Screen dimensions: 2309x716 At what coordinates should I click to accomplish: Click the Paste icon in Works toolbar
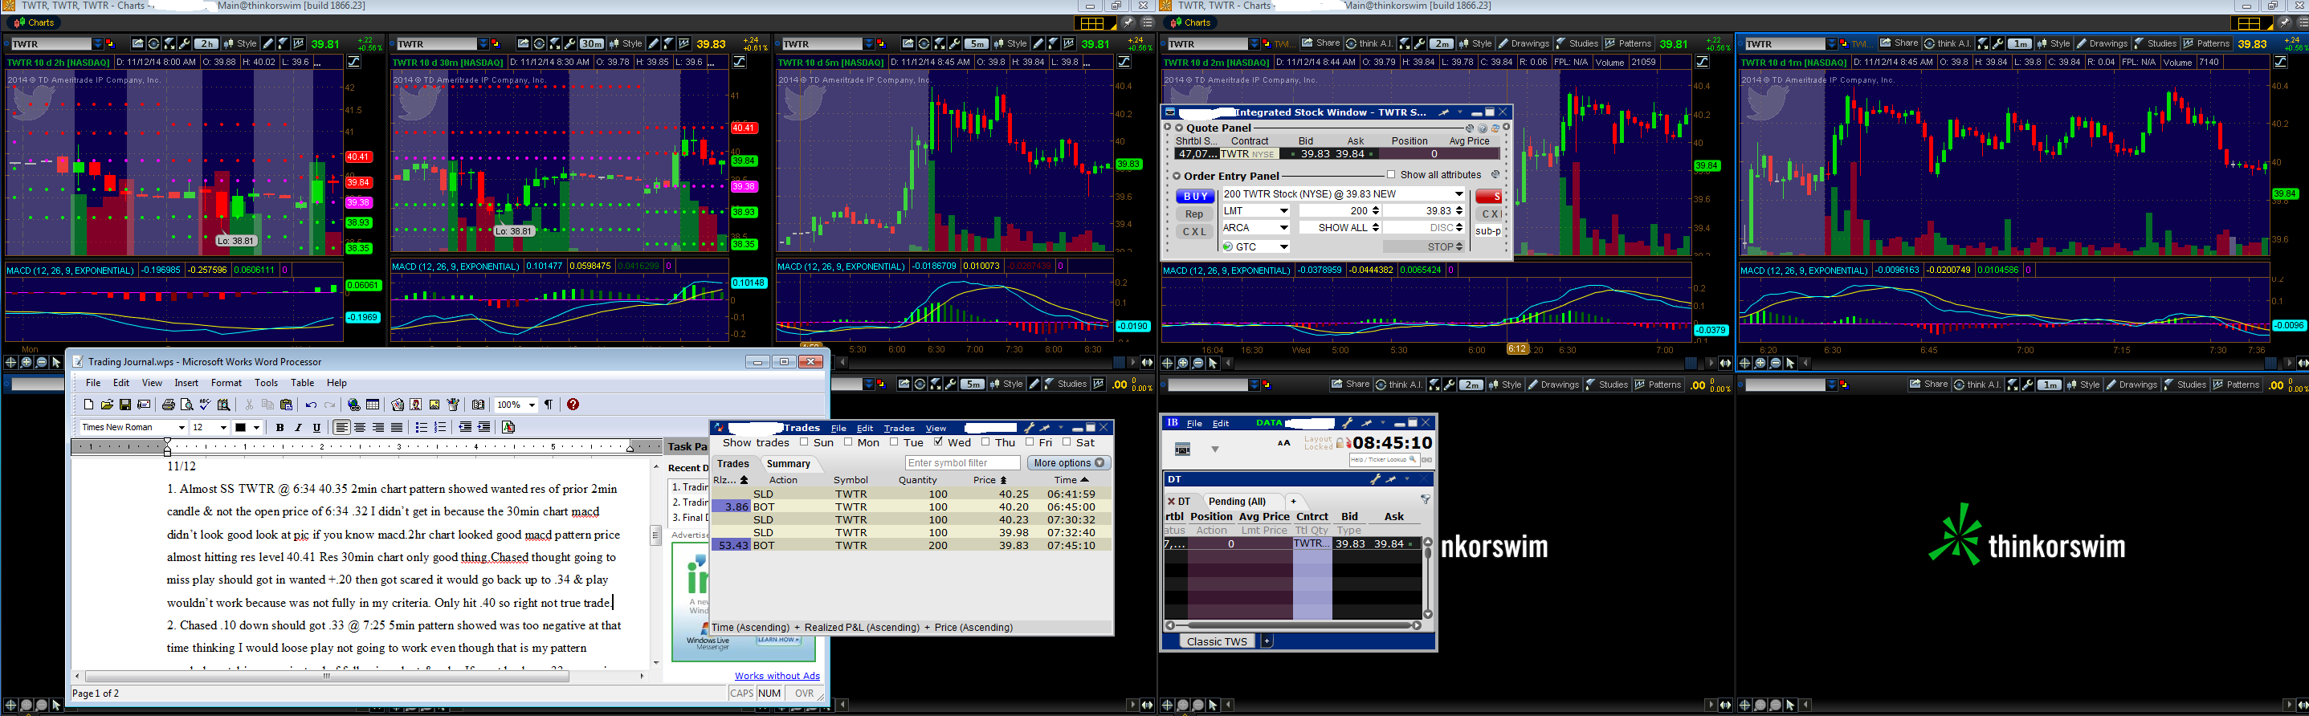[x=286, y=405]
